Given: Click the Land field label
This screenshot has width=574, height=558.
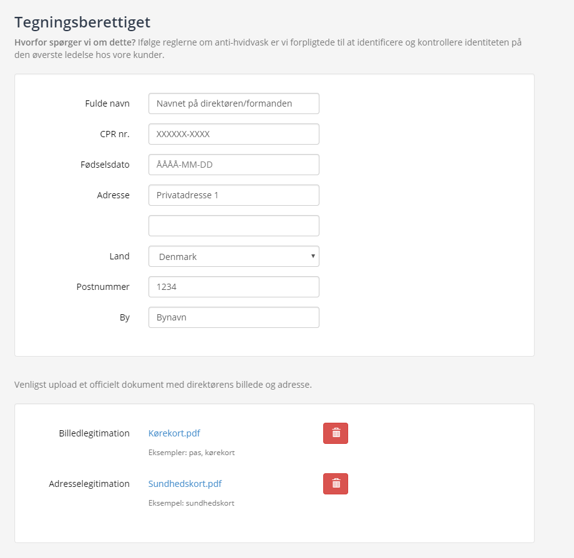Looking at the screenshot, I should tap(119, 256).
